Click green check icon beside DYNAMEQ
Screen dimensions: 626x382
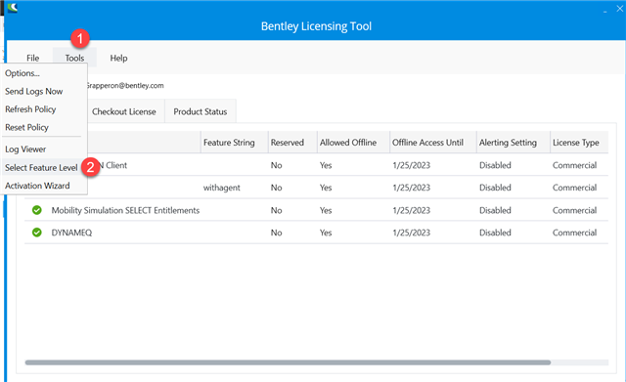pos(37,233)
